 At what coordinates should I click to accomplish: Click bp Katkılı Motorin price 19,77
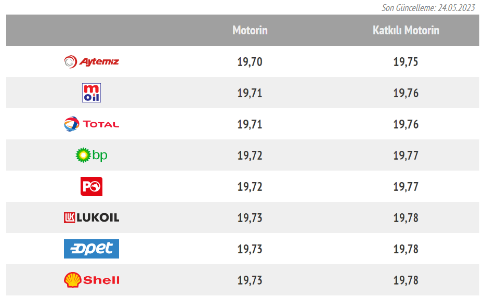(405, 156)
